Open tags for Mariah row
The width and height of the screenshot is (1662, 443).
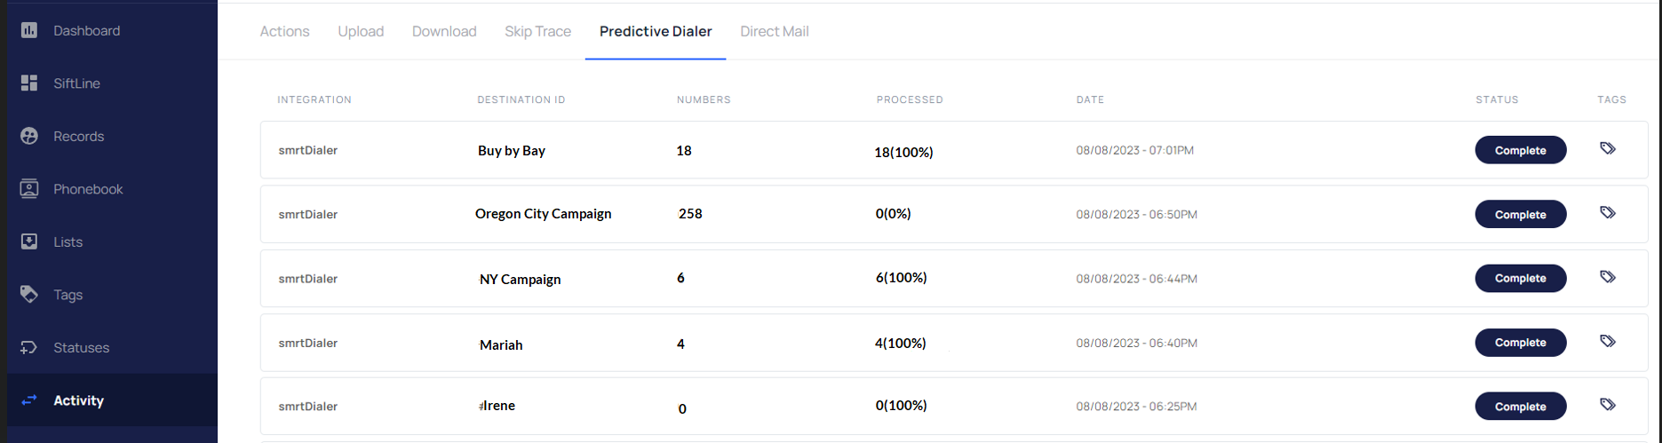point(1608,341)
